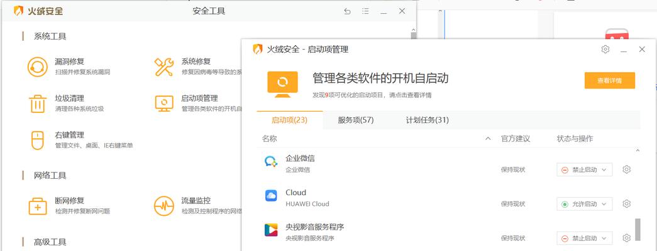Click the 高级工具 section heading
The height and width of the screenshot is (251, 657).
[x=50, y=242]
